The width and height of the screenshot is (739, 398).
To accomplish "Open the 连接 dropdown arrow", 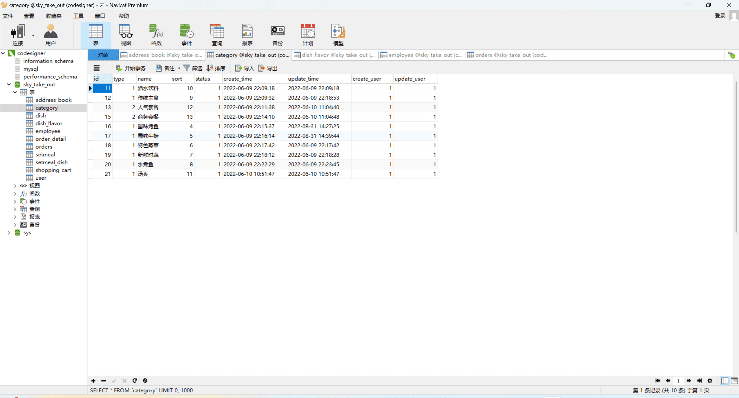I will point(33,35).
